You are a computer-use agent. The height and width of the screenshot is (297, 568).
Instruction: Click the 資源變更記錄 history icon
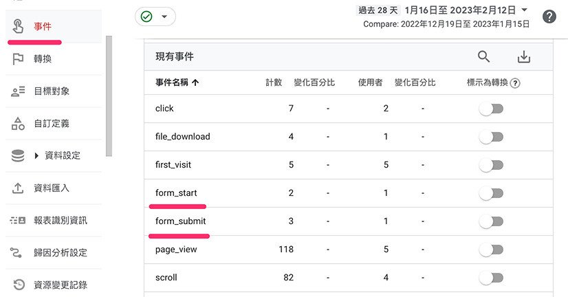click(19, 285)
